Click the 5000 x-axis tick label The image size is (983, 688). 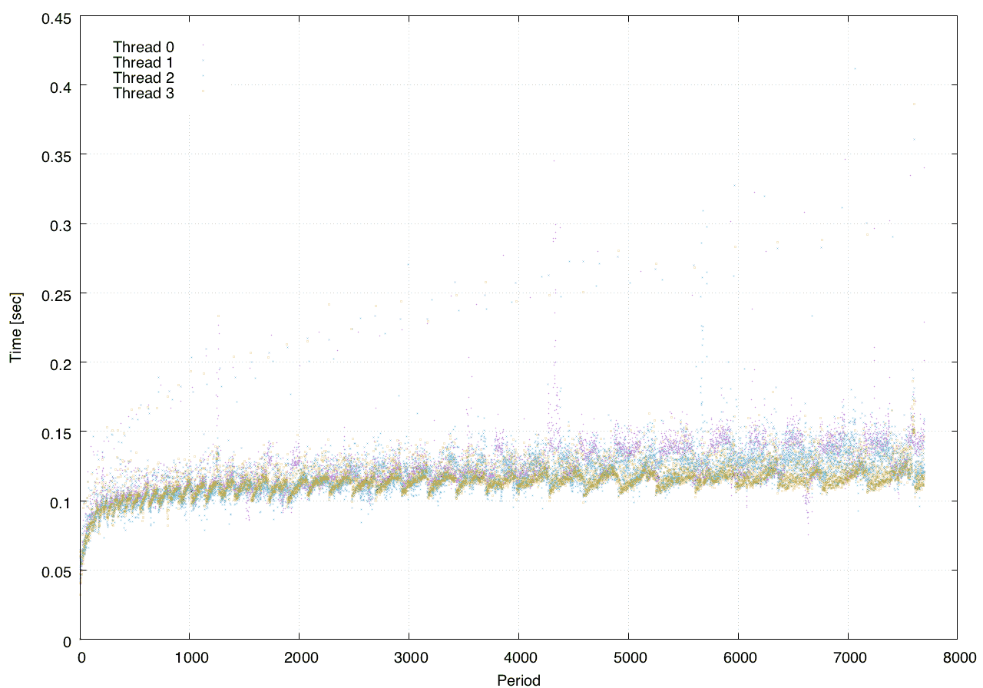coord(628,657)
